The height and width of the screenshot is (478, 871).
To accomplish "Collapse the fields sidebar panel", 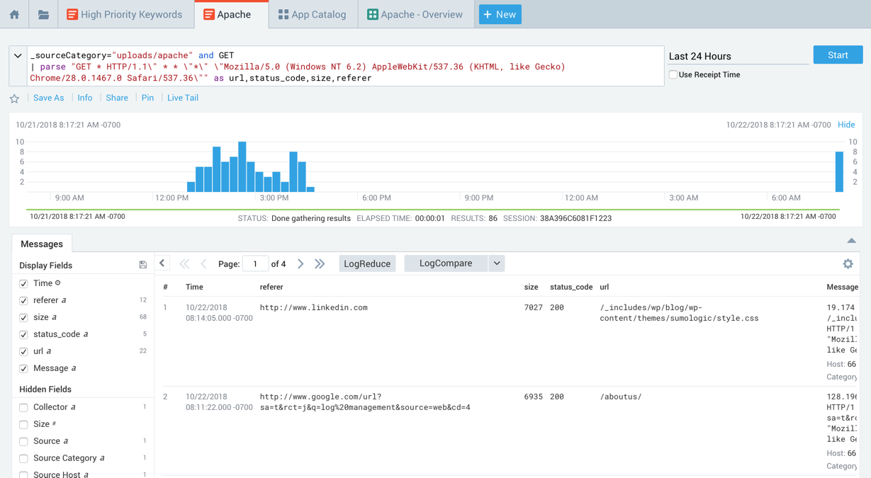I will point(162,263).
